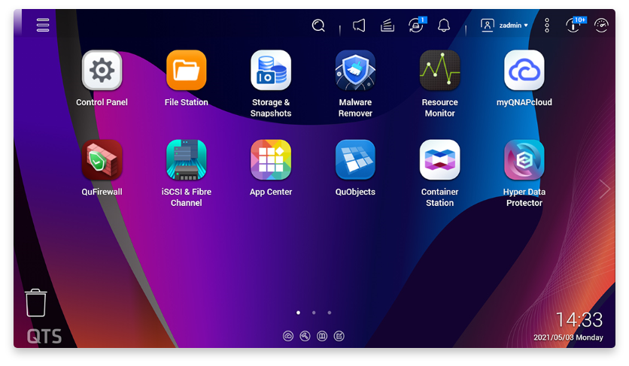629x366 pixels.
Task: Open the notifications bell
Action: click(444, 26)
